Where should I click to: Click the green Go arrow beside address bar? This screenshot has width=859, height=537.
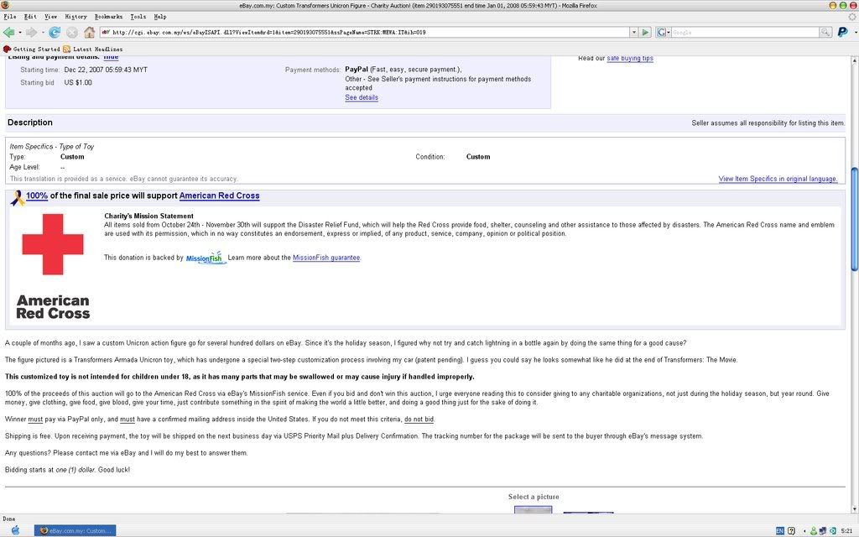645,33
